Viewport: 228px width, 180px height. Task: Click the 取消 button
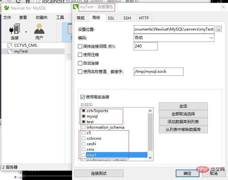[x=214, y=173]
